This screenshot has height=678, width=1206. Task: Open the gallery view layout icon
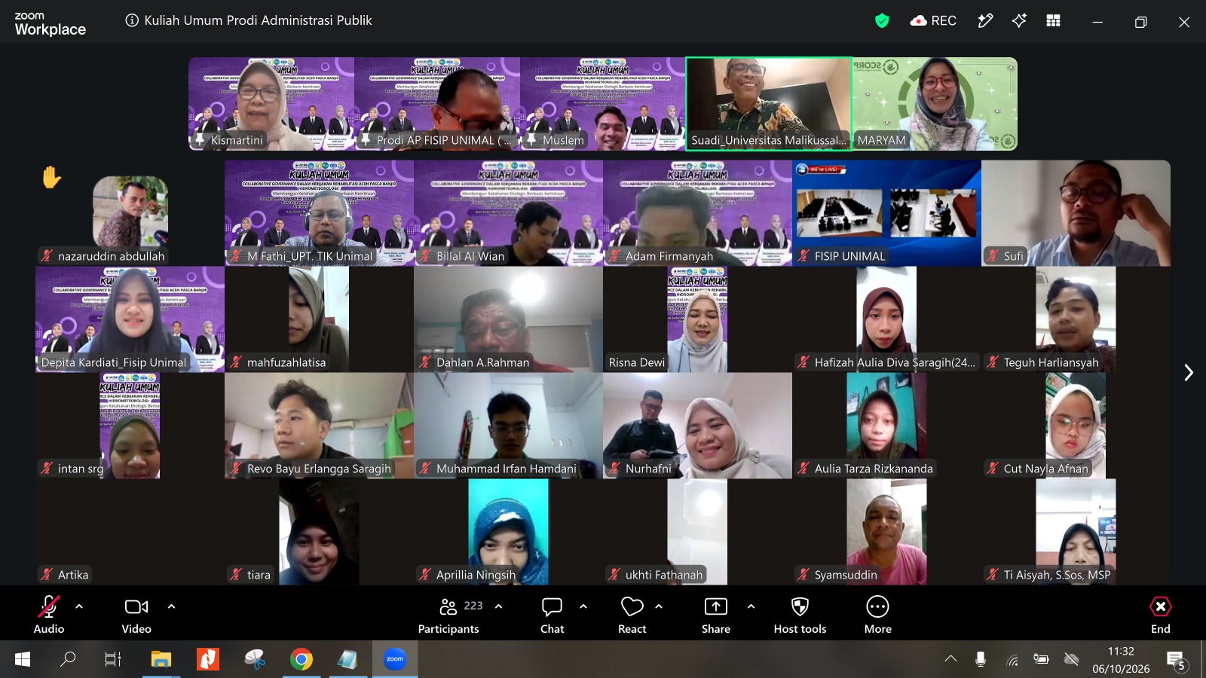click(1054, 21)
